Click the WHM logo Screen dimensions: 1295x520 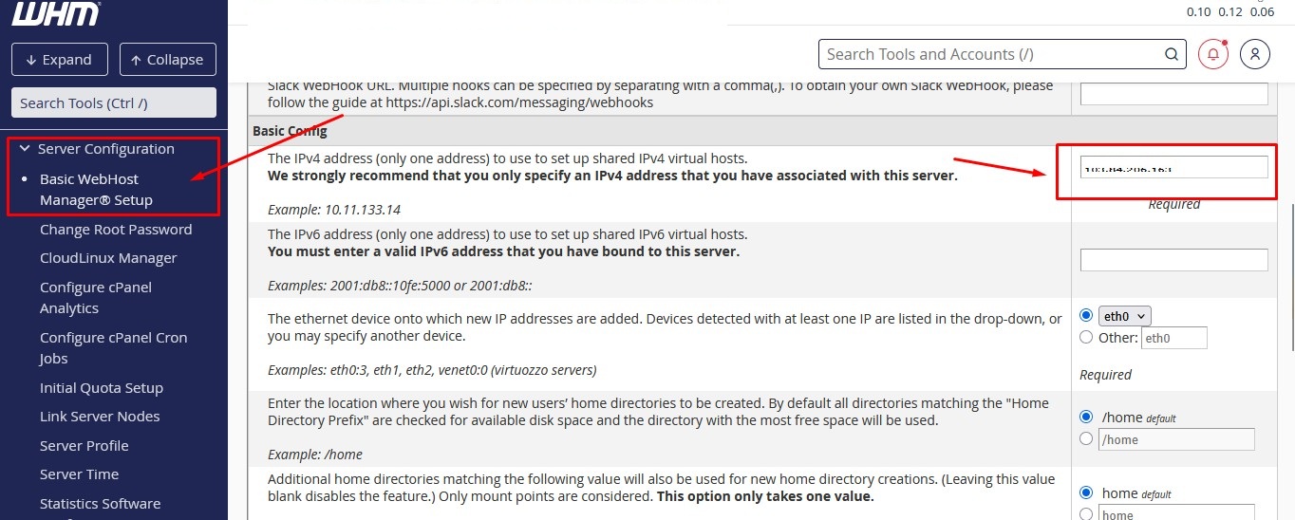(55, 13)
